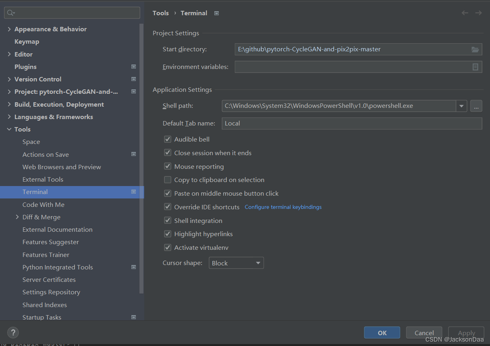Disable Shell integration checkbox
This screenshot has width=490, height=346.
(x=167, y=221)
